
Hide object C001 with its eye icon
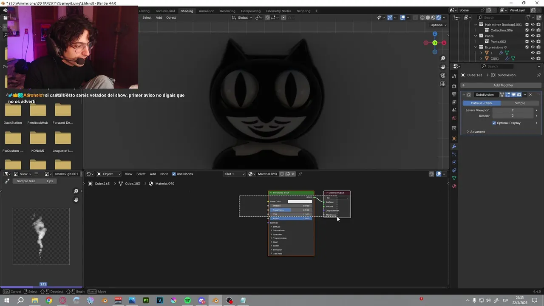pyautogui.click(x=533, y=59)
